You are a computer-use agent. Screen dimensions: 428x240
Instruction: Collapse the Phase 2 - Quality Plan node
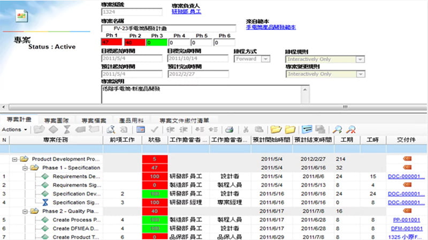coord(25,211)
